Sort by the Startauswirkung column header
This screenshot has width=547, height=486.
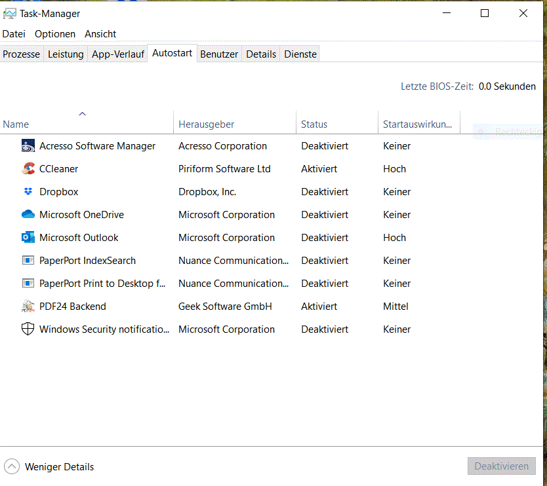pyautogui.click(x=419, y=124)
